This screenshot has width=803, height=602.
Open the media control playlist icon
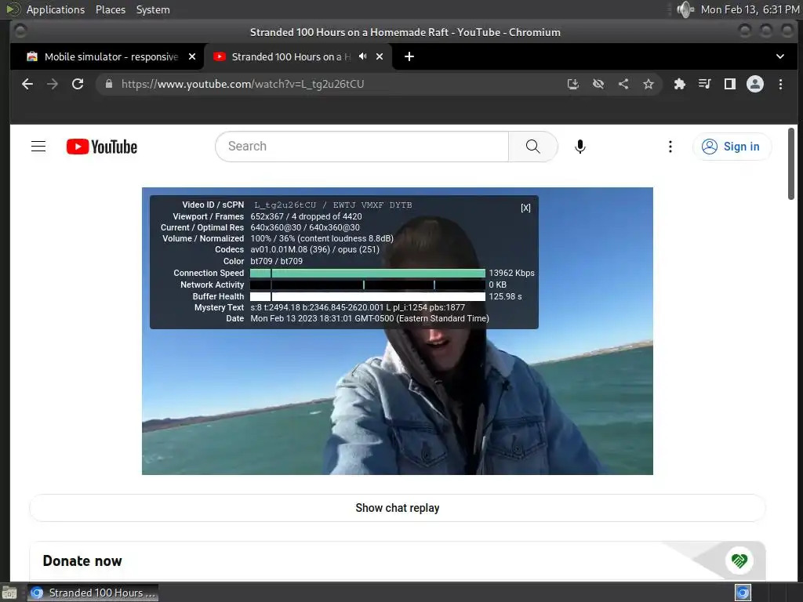[x=705, y=84]
